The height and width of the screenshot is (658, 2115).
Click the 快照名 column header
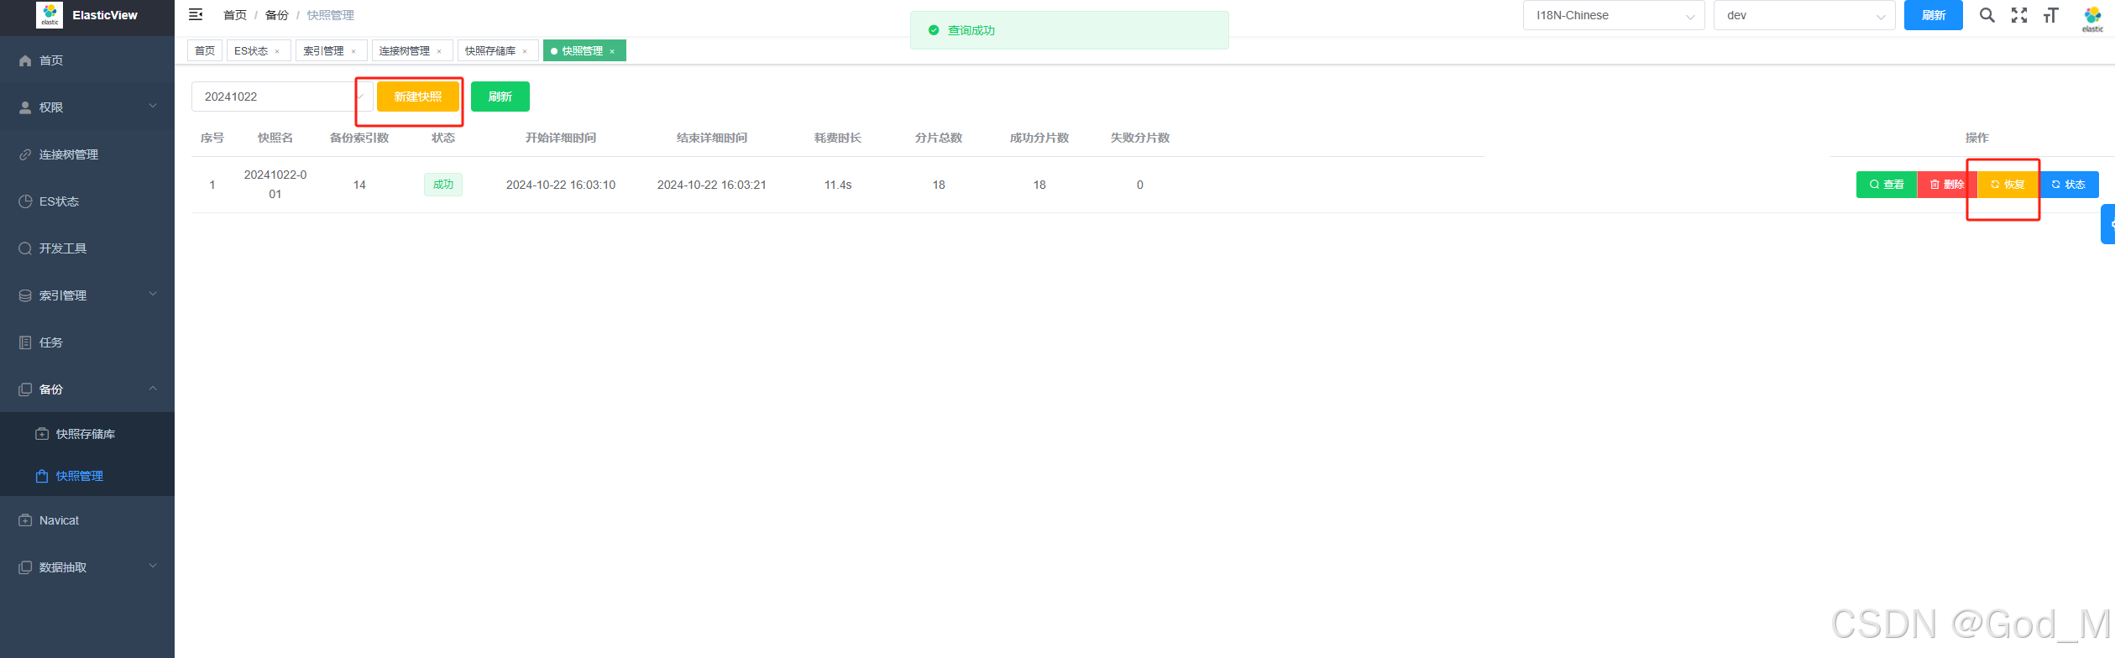[x=275, y=138]
